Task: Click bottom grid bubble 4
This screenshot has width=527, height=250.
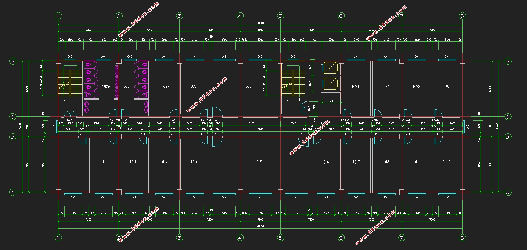Action: [x=240, y=238]
